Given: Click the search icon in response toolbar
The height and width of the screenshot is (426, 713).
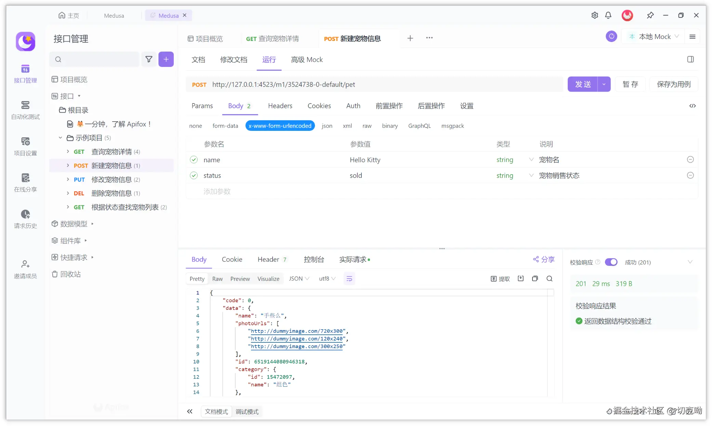Looking at the screenshot, I should (549, 279).
